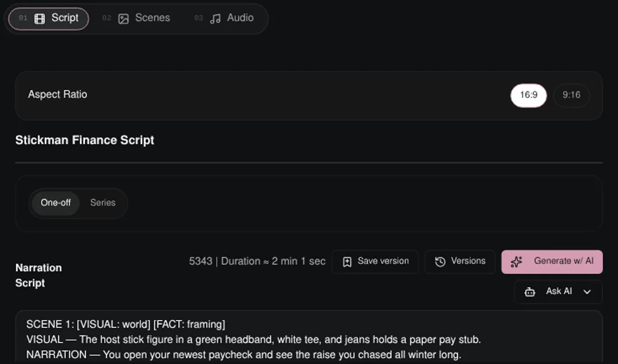The height and width of the screenshot is (364, 618).
Task: Click into the narration script text area
Action: pyautogui.click(x=309, y=338)
